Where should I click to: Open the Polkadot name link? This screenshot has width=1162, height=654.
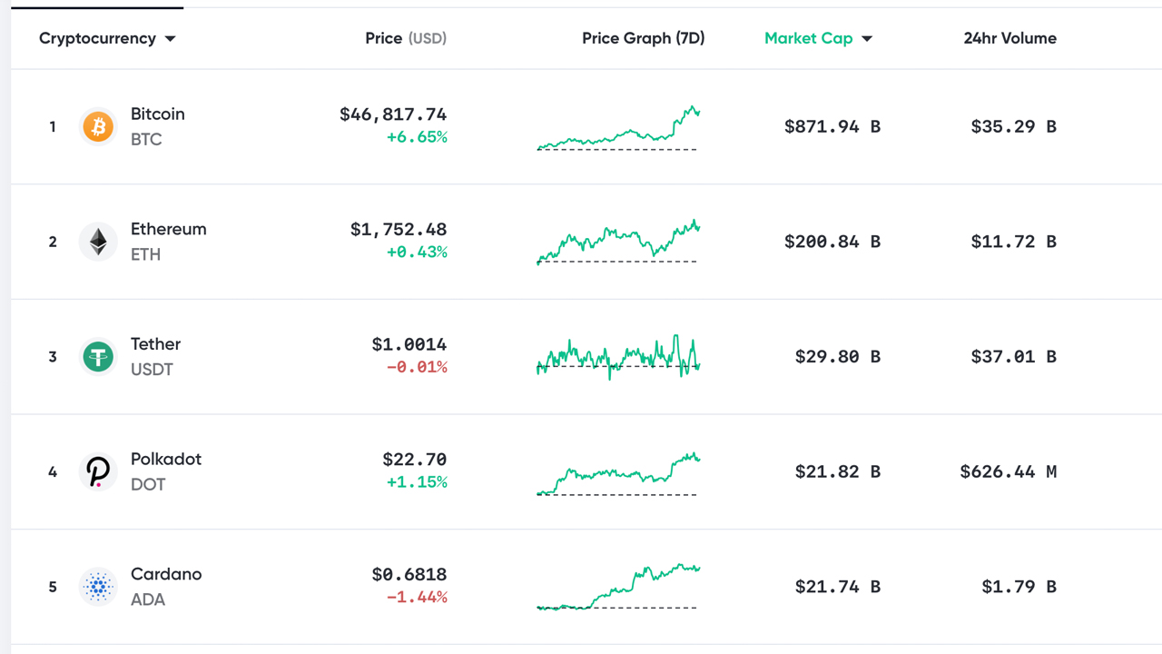pyautogui.click(x=166, y=459)
